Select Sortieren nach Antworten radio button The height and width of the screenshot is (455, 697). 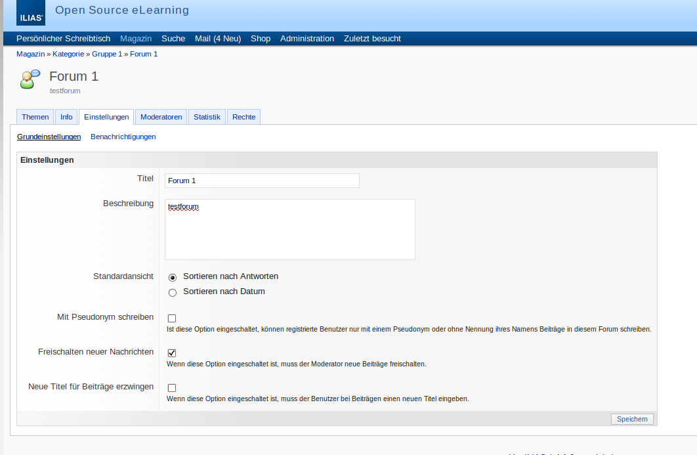[173, 277]
